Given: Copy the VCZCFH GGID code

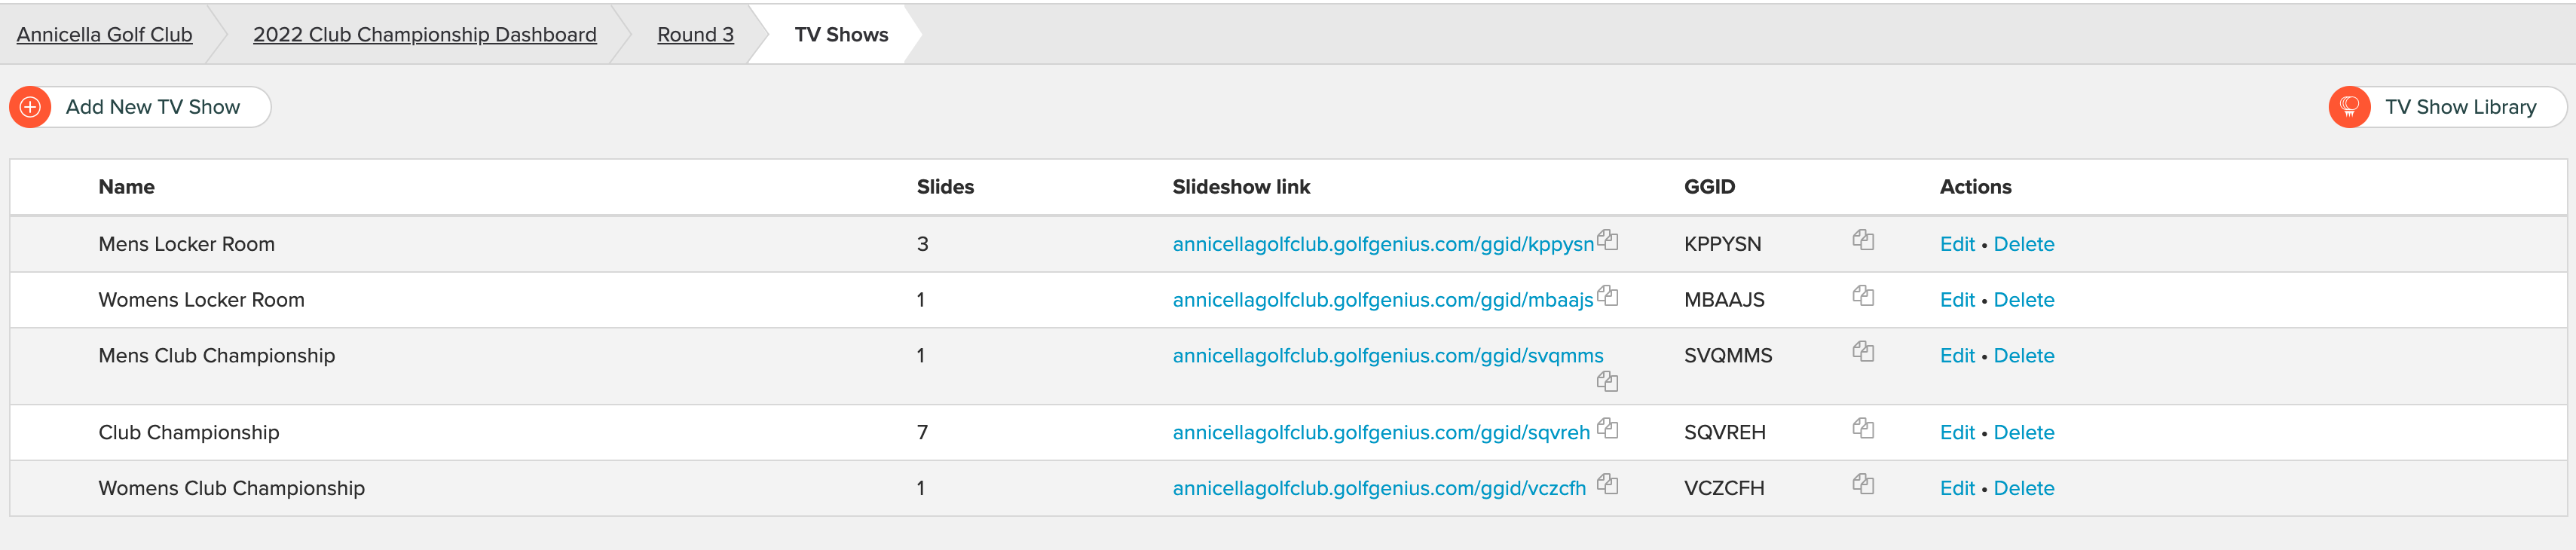Looking at the screenshot, I should [1862, 485].
